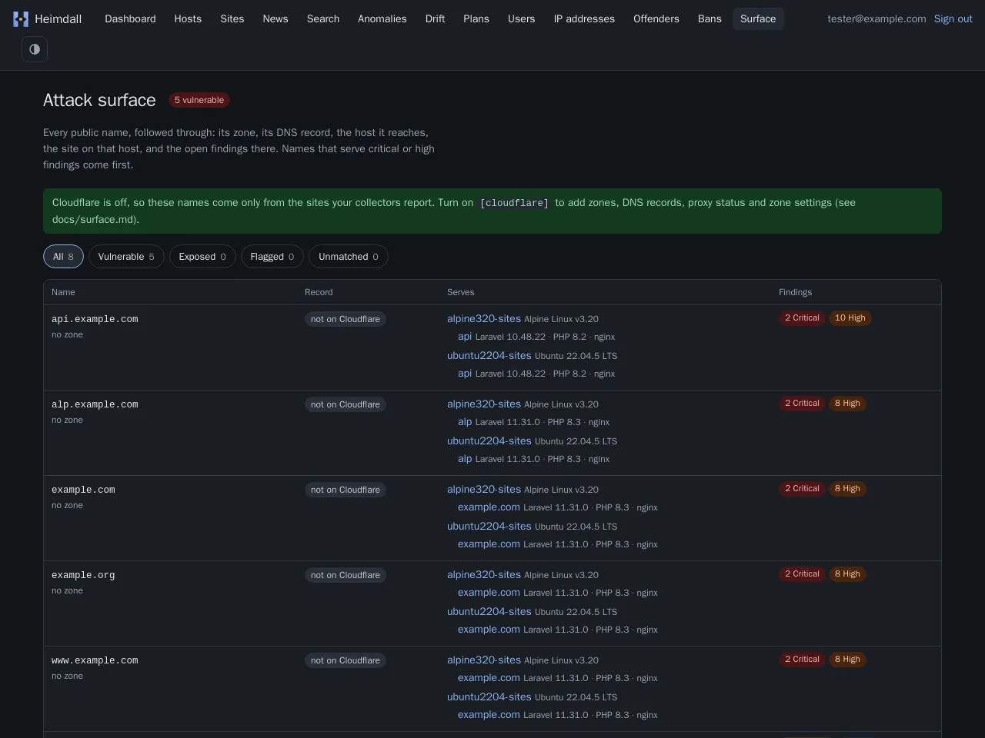The height and width of the screenshot is (738, 985).
Task: Click 8 High badge in www.example.com row
Action: coord(847,660)
